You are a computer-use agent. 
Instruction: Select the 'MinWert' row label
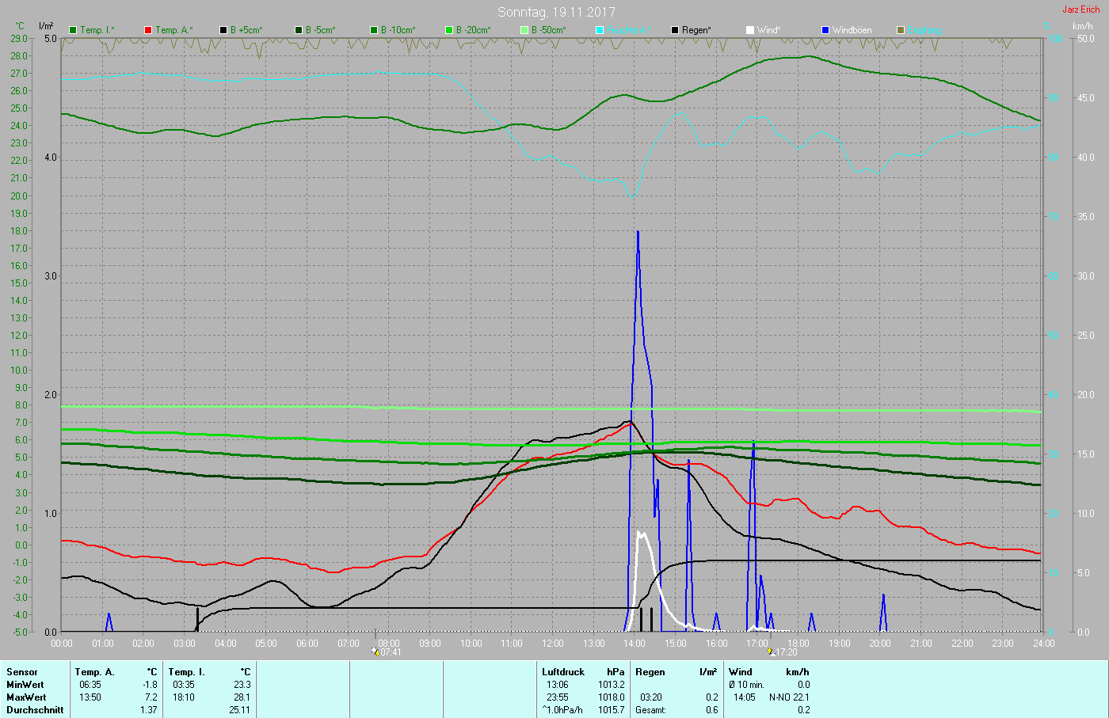[25, 685]
